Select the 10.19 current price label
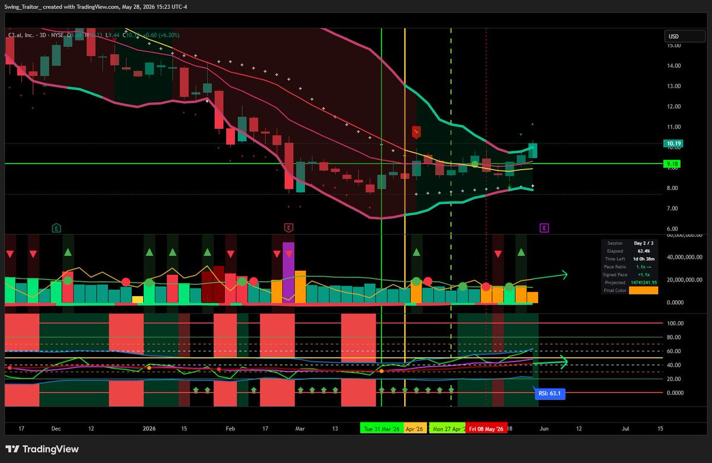This screenshot has width=712, height=463. click(673, 143)
